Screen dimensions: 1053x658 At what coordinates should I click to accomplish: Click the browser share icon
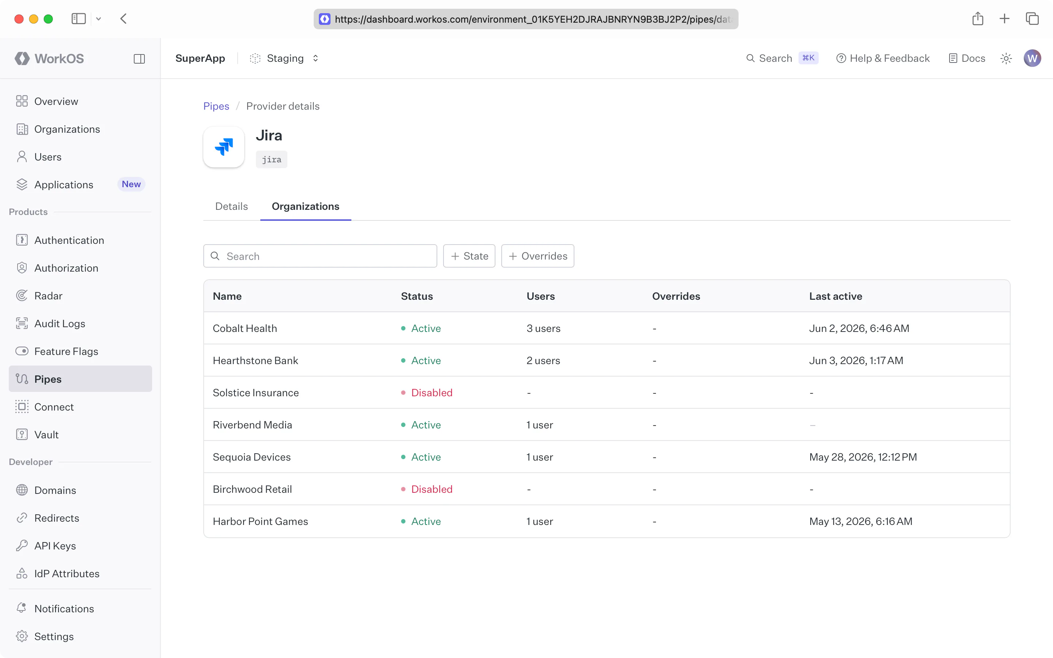978,19
